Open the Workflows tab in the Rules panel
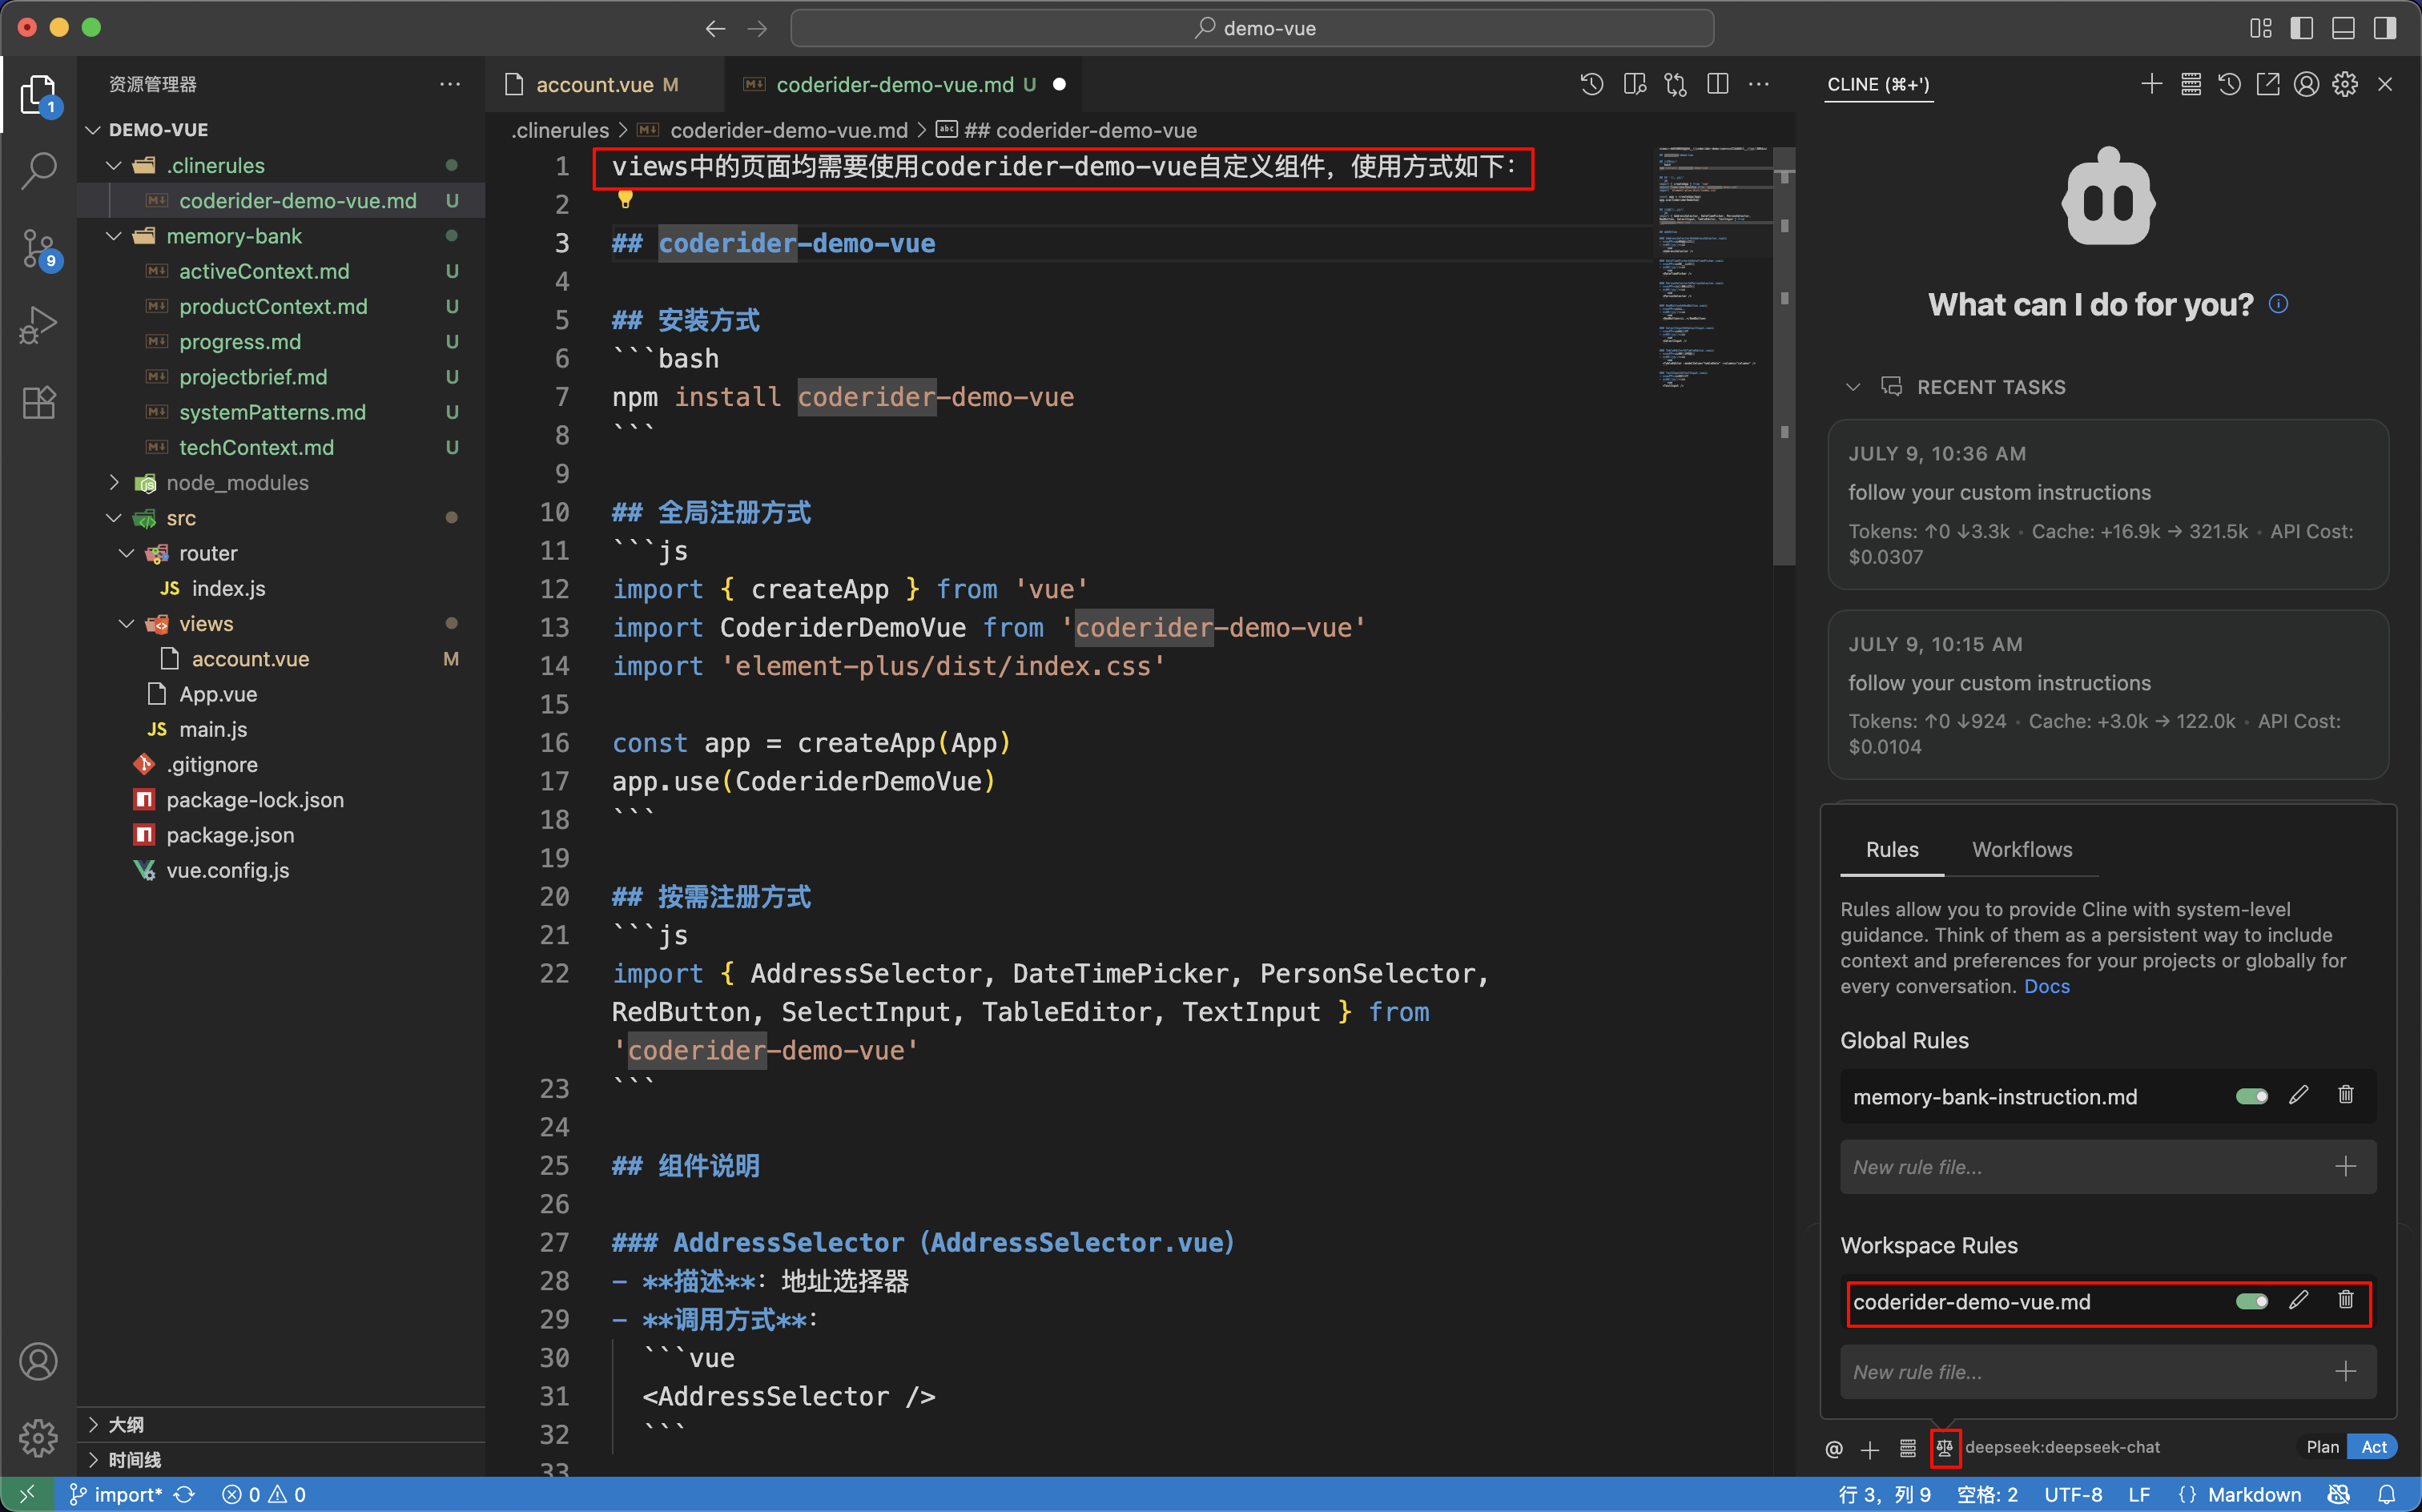The width and height of the screenshot is (2422, 1512). [x=2022, y=849]
